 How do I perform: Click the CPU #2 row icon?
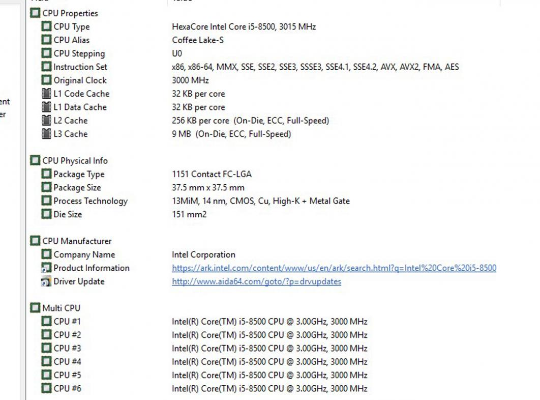46,334
